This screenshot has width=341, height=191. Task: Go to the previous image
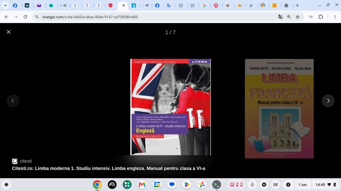(x=13, y=100)
